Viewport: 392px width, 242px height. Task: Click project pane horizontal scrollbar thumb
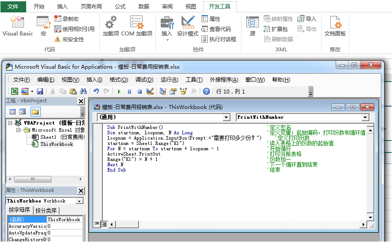[33, 179]
